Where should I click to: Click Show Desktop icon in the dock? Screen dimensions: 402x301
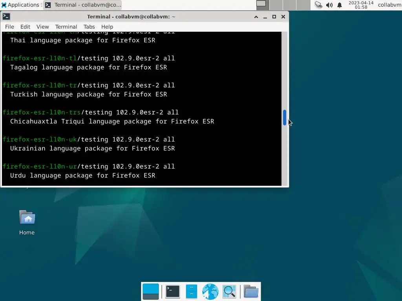[150, 292]
